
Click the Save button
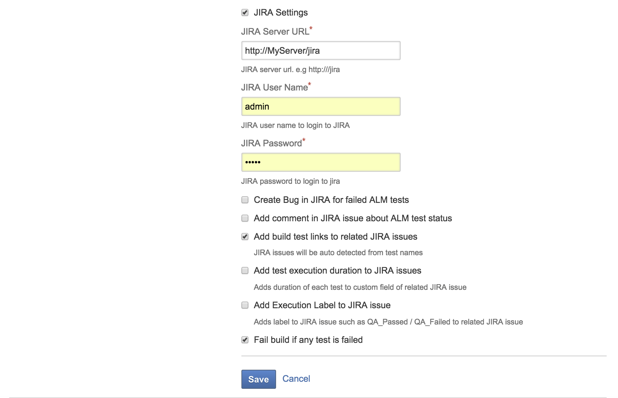pos(258,379)
